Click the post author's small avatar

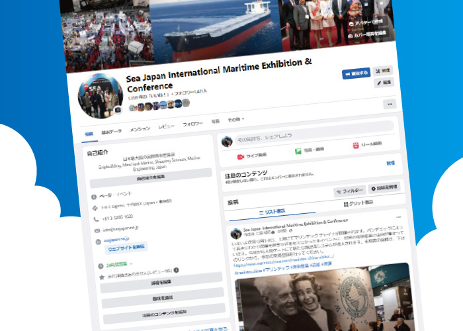click(x=236, y=234)
